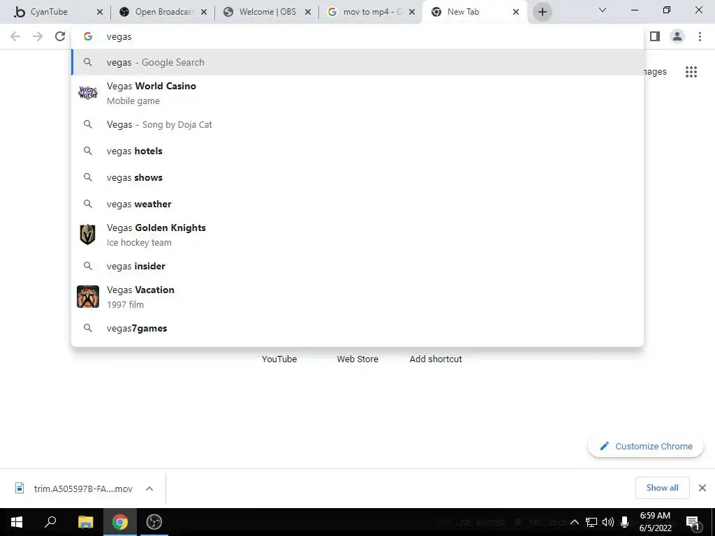Choose the Vegas World Casino suggestion
This screenshot has width=715, height=536.
357,93
